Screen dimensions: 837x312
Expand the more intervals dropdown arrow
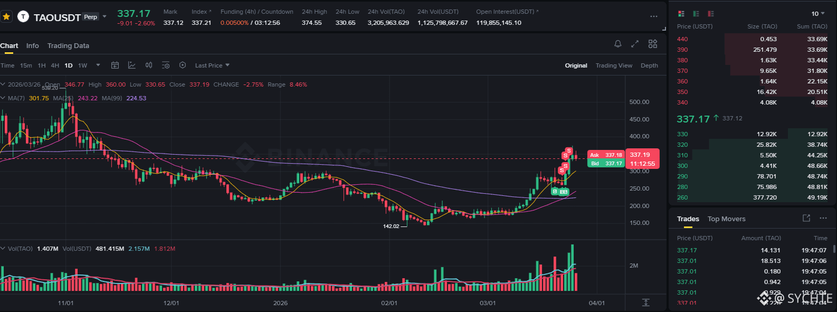coord(98,65)
